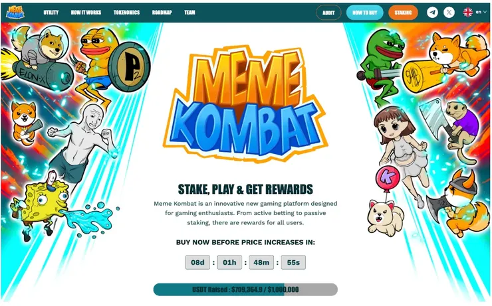
Task: Click the Meme Kombat logo in navbar
Action: tap(15, 13)
